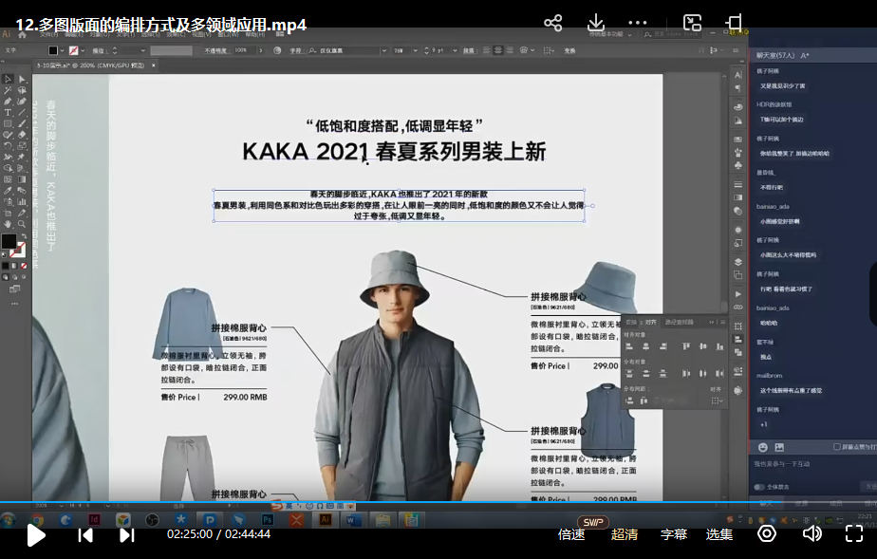Open the three-dot more options menu
This screenshot has height=559, width=877.
(x=638, y=23)
